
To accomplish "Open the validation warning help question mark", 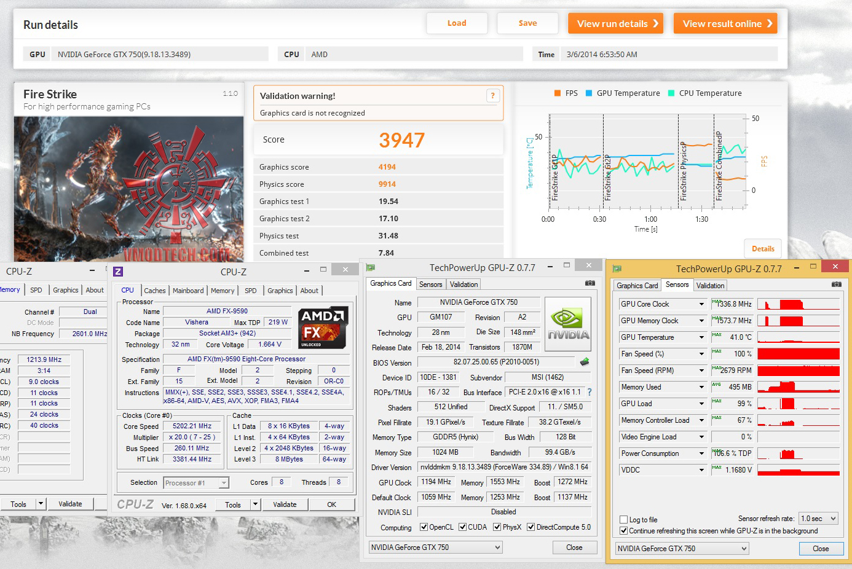I will [492, 95].
